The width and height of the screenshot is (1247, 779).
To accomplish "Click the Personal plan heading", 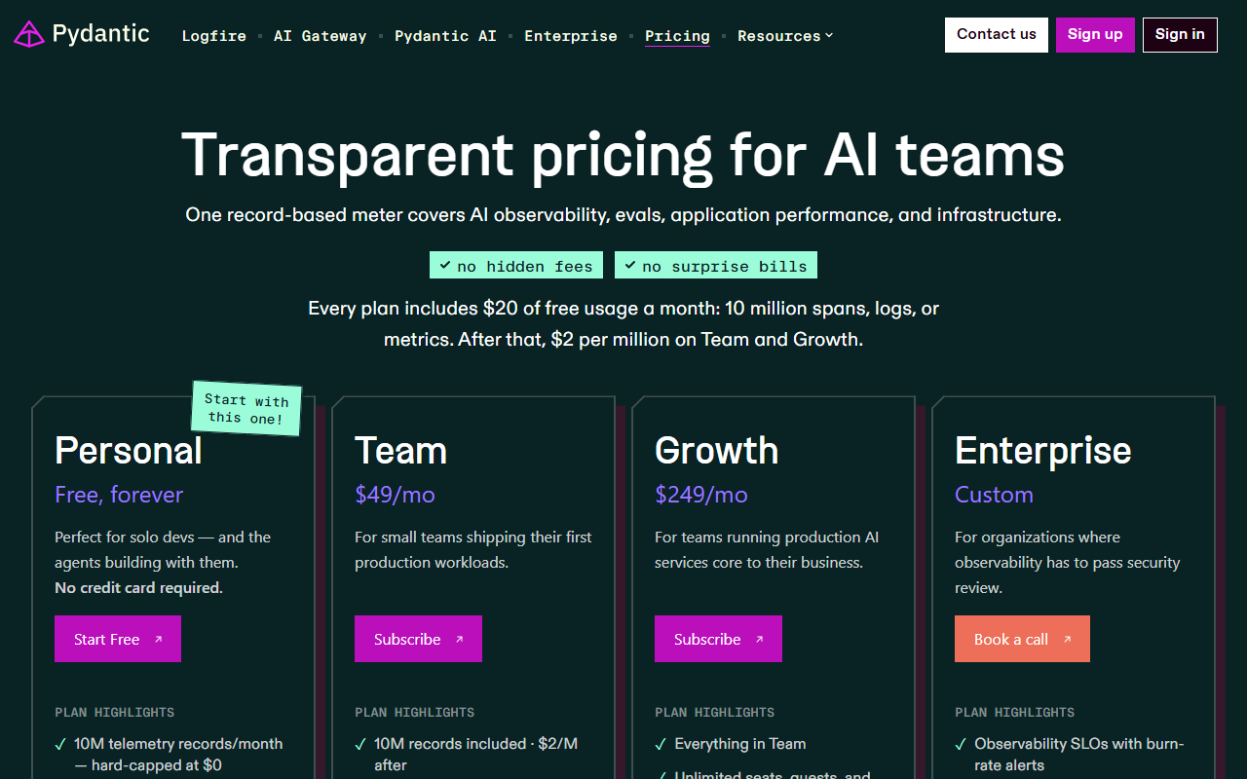I will coord(129,451).
